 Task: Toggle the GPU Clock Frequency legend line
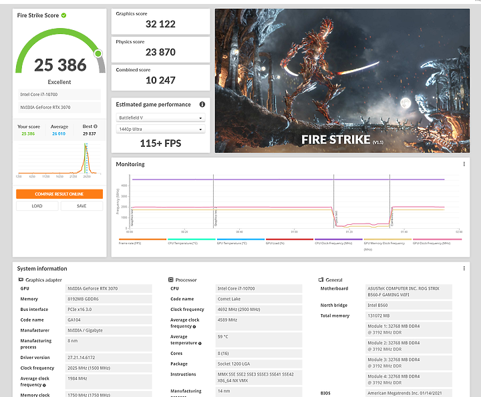point(437,241)
